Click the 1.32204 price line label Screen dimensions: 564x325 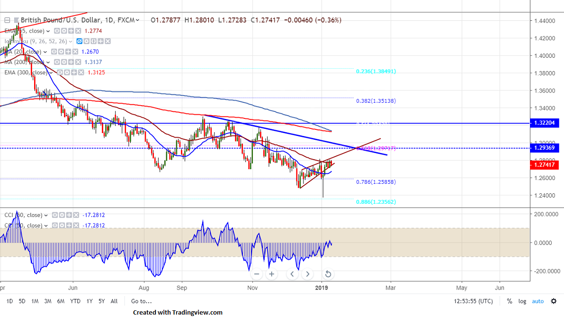[545, 123]
